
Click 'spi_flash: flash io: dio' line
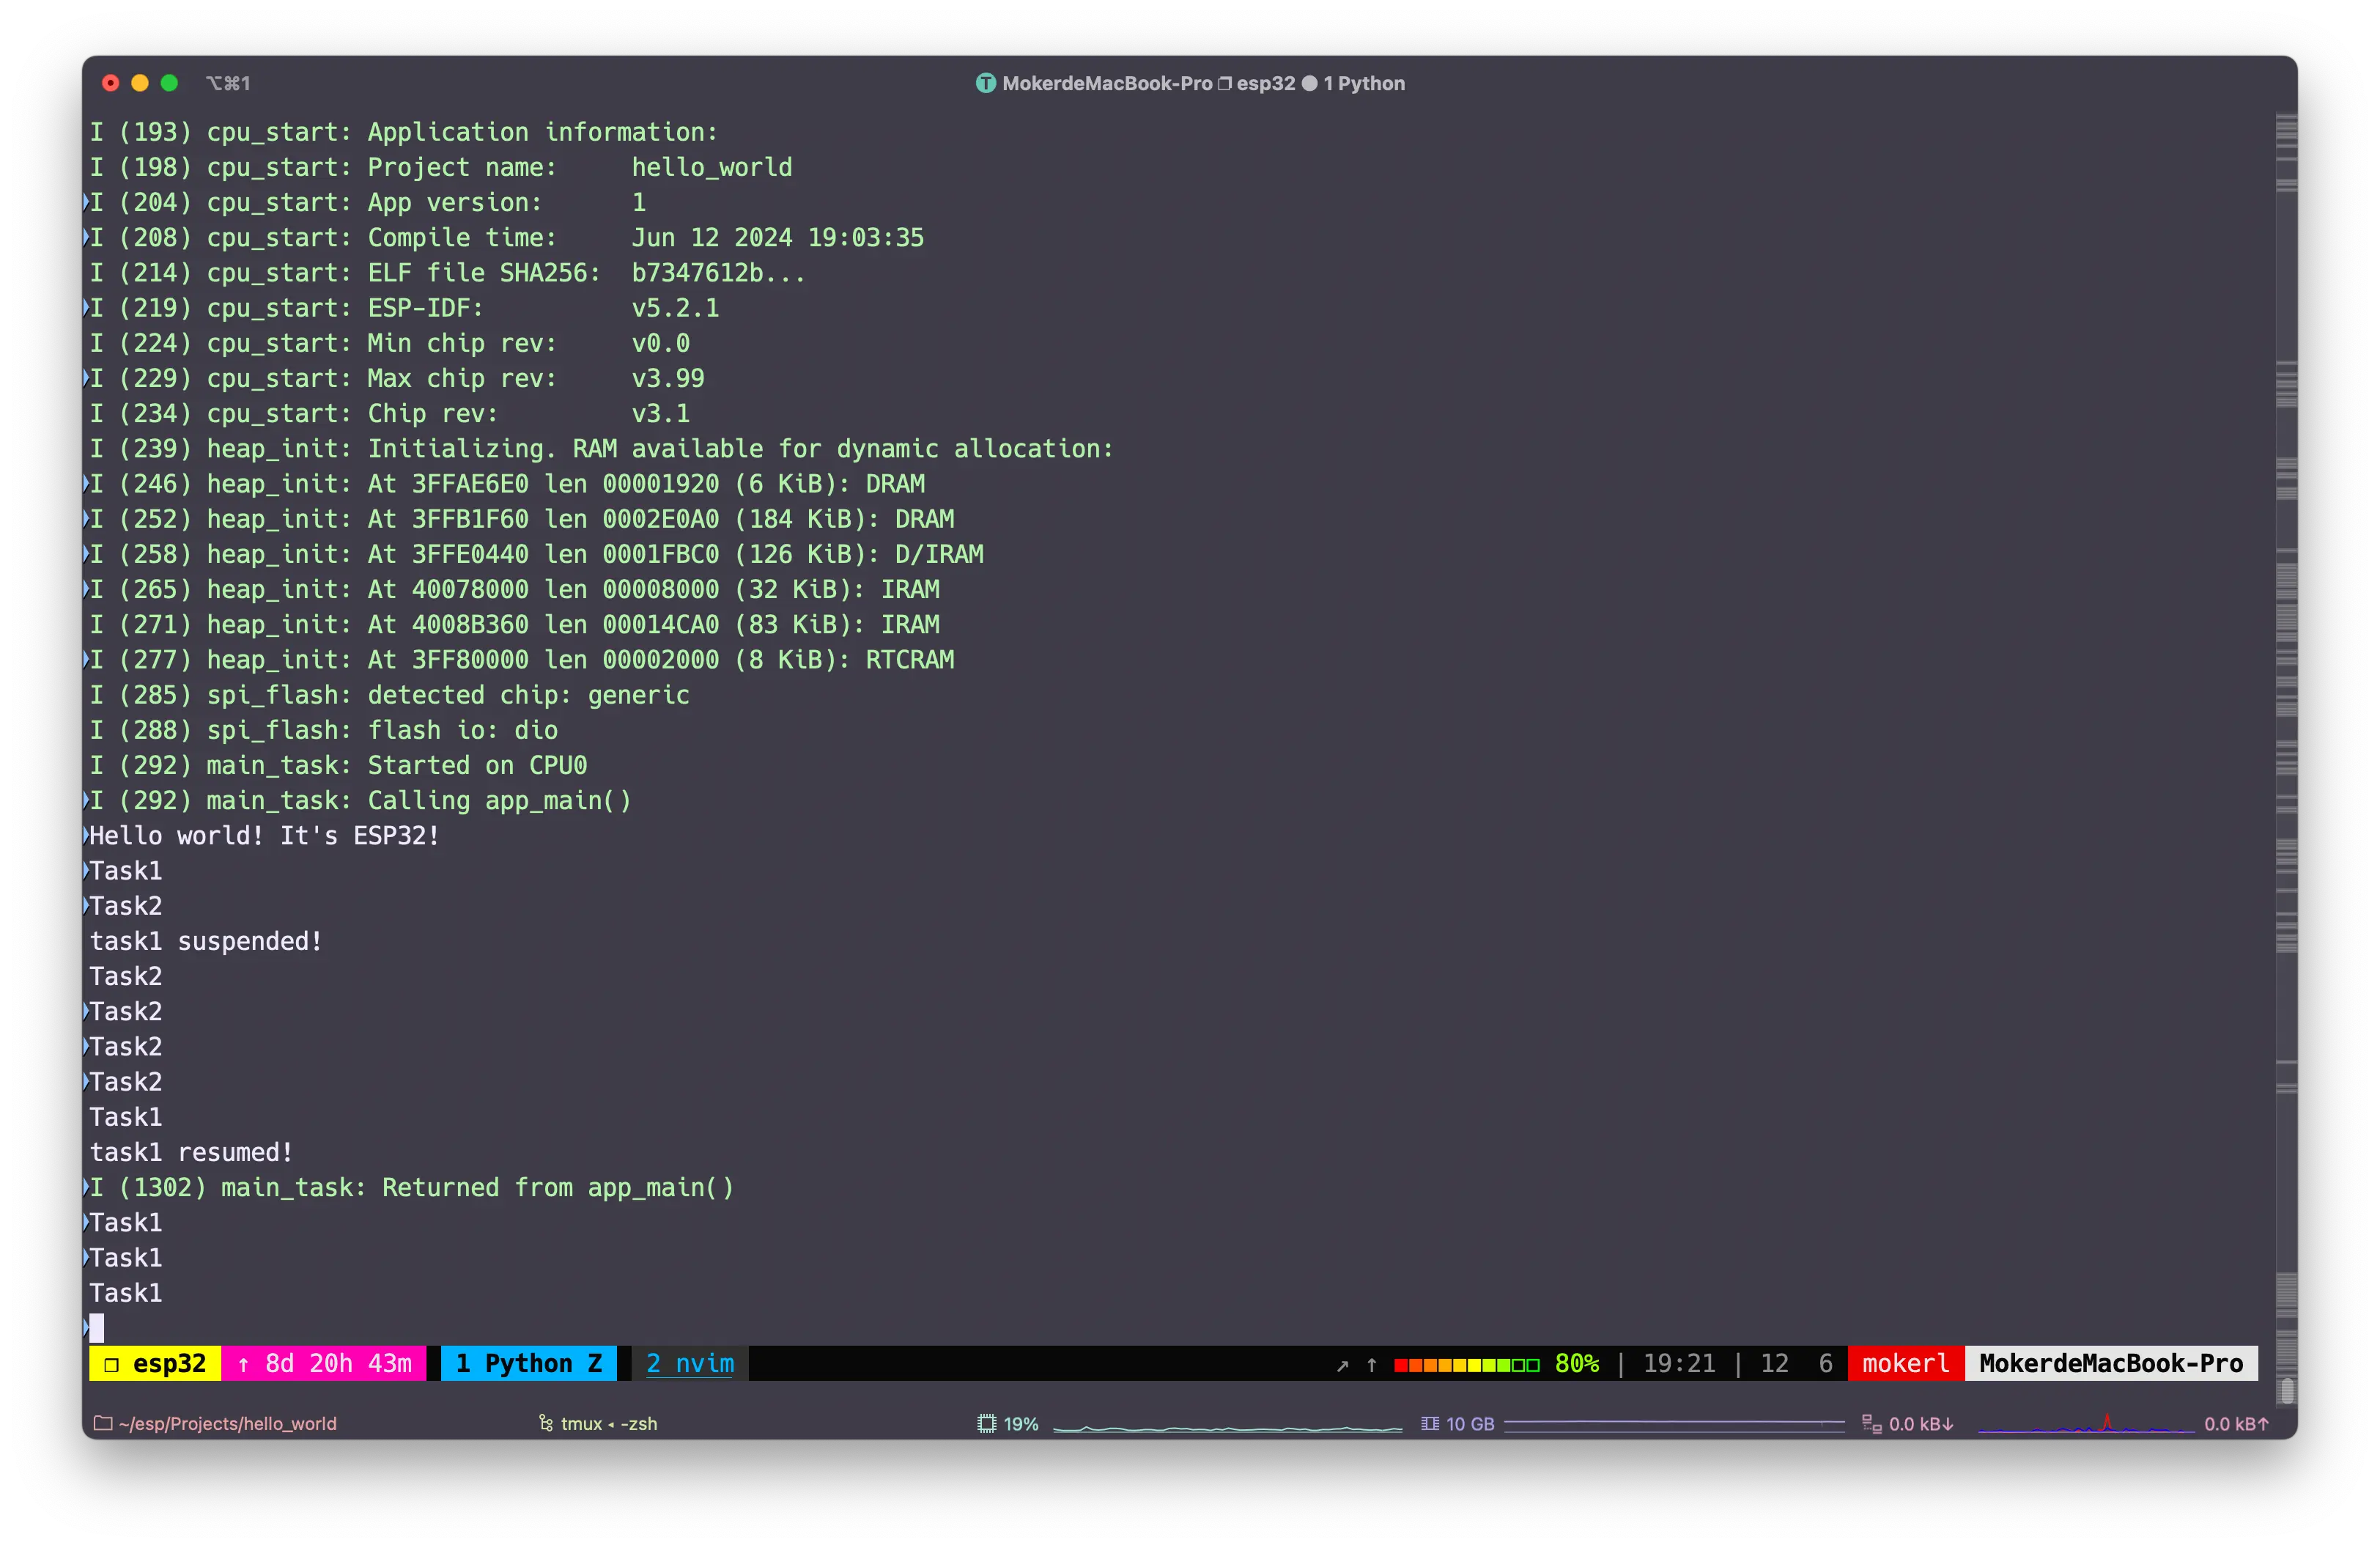coord(324,730)
